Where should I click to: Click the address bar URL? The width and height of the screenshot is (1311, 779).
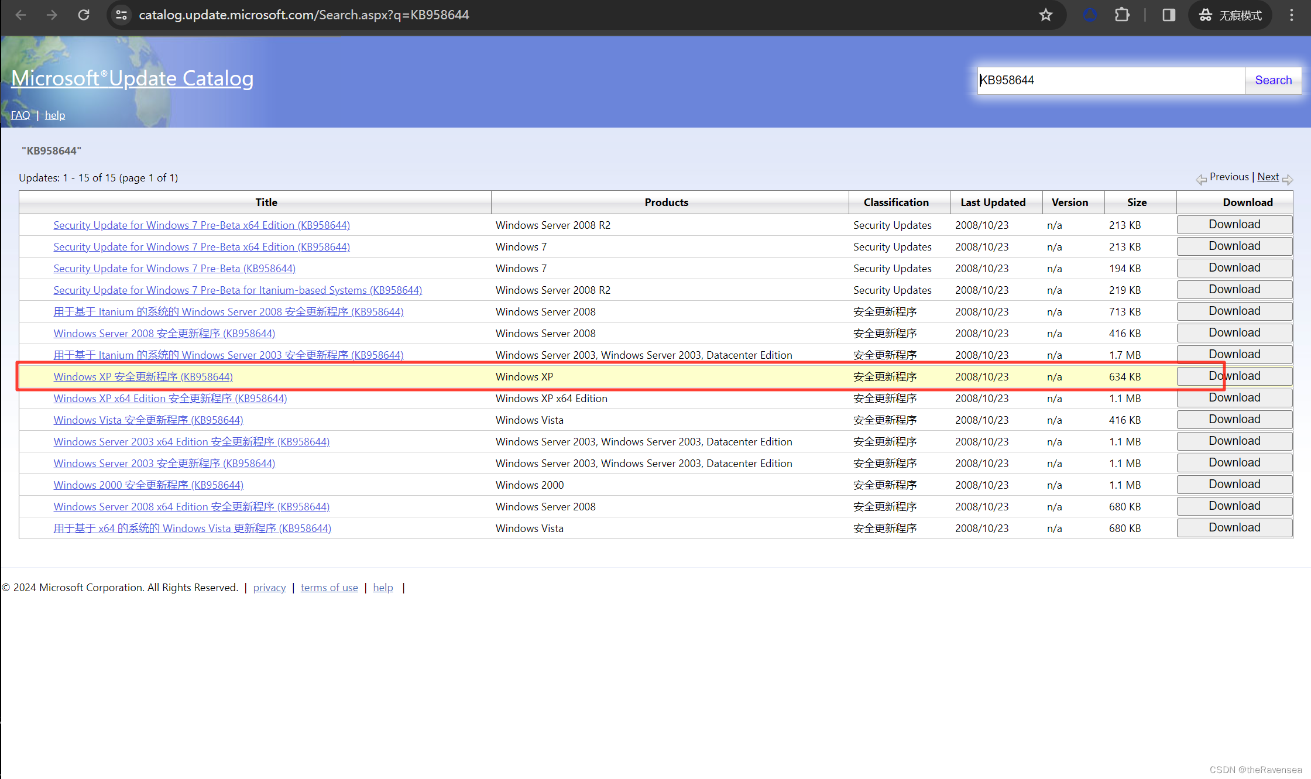[304, 15]
